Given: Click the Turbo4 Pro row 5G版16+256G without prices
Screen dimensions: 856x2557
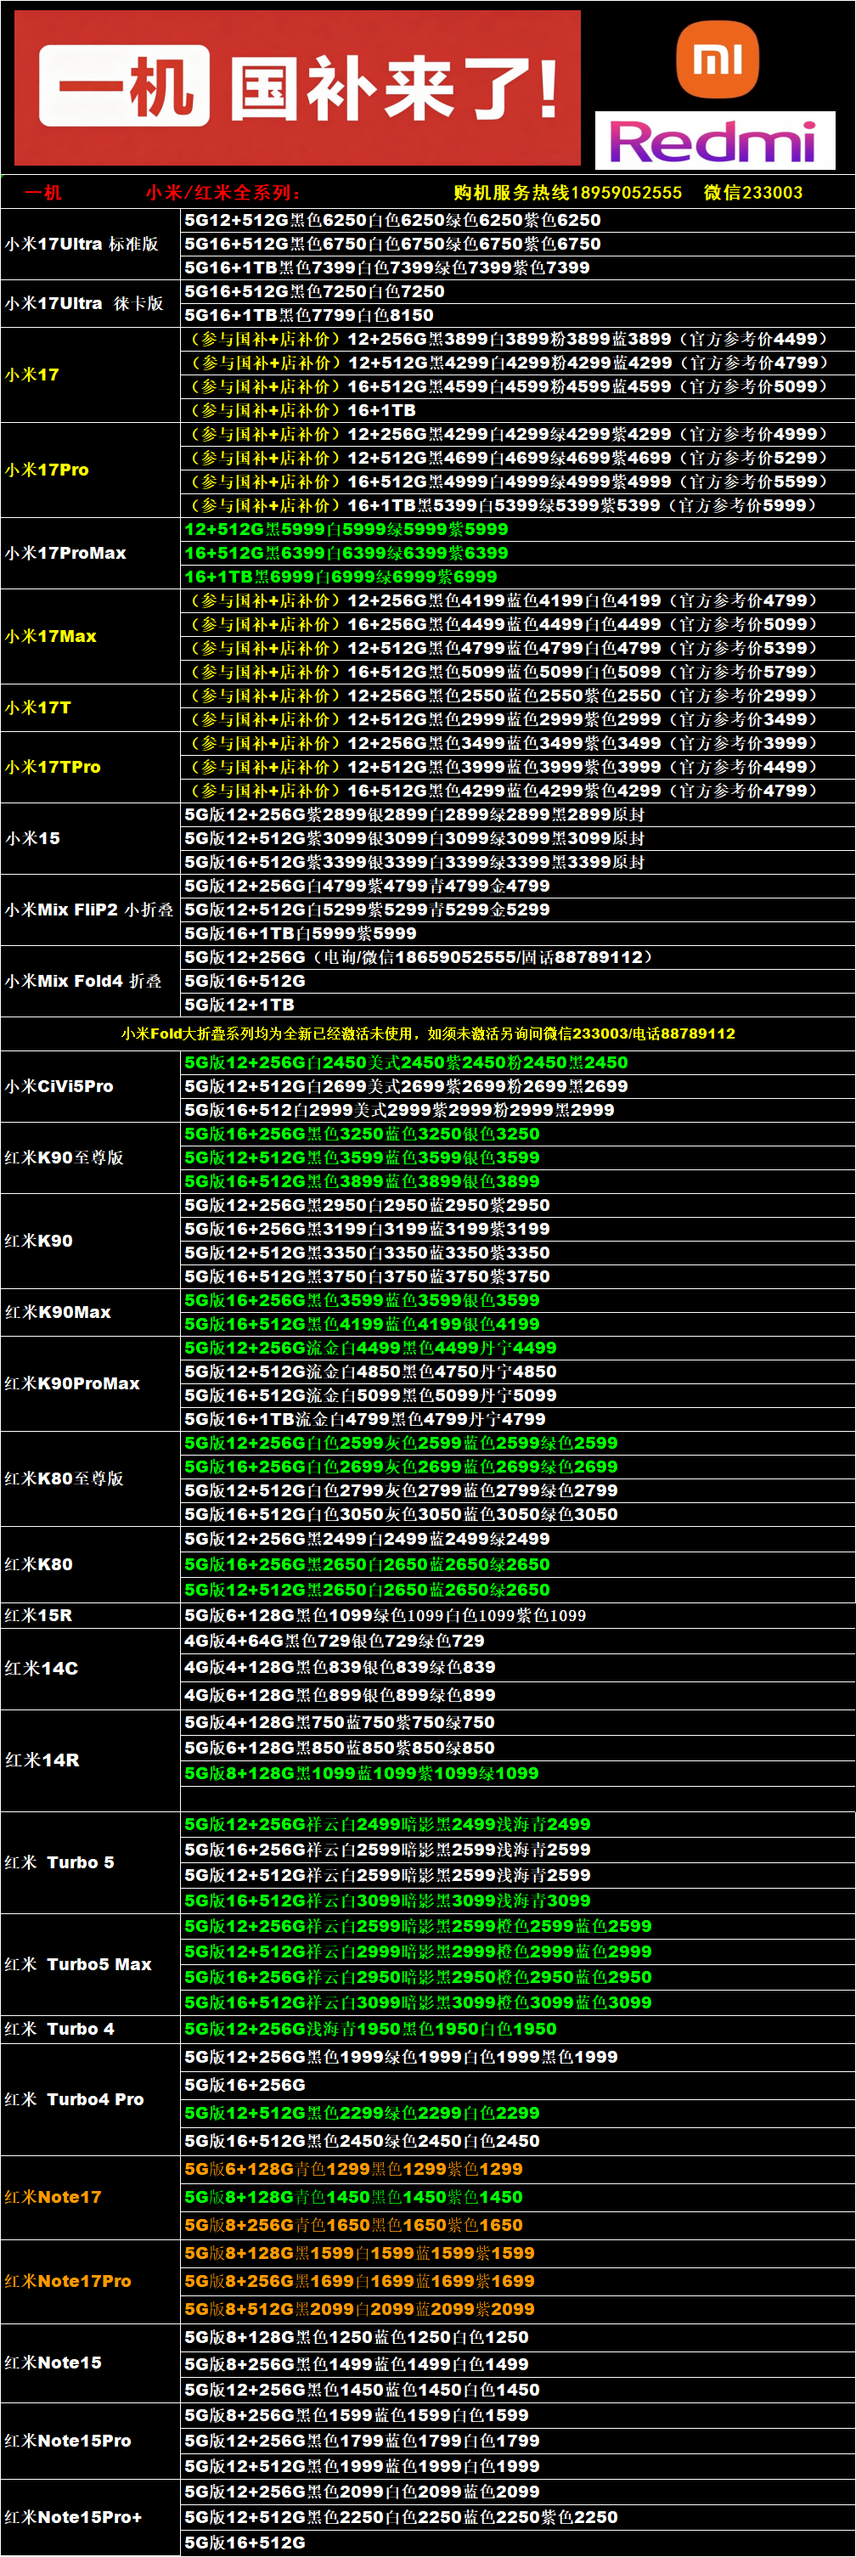Looking at the screenshot, I should click(x=517, y=2087).
